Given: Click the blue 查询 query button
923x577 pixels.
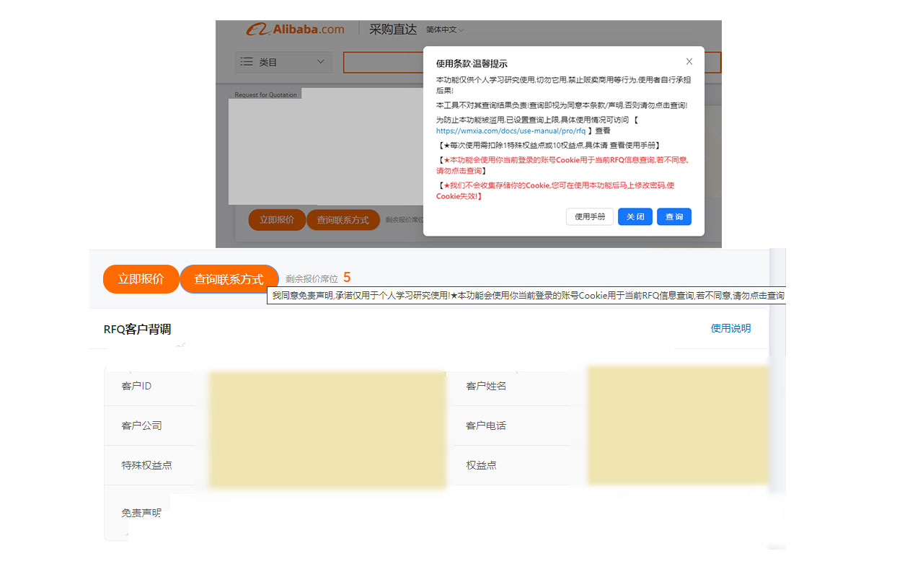Looking at the screenshot, I should [x=674, y=216].
